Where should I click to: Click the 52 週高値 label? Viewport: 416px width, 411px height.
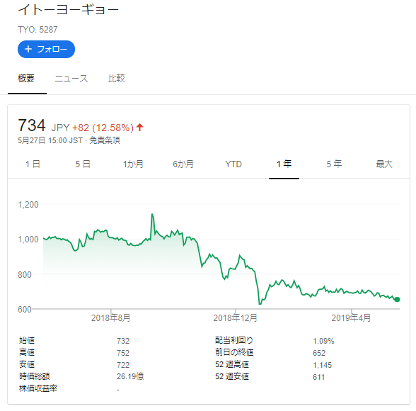point(232,364)
